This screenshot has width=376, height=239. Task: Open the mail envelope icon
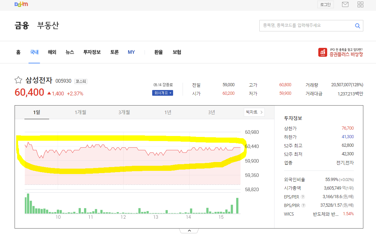pos(345,4)
